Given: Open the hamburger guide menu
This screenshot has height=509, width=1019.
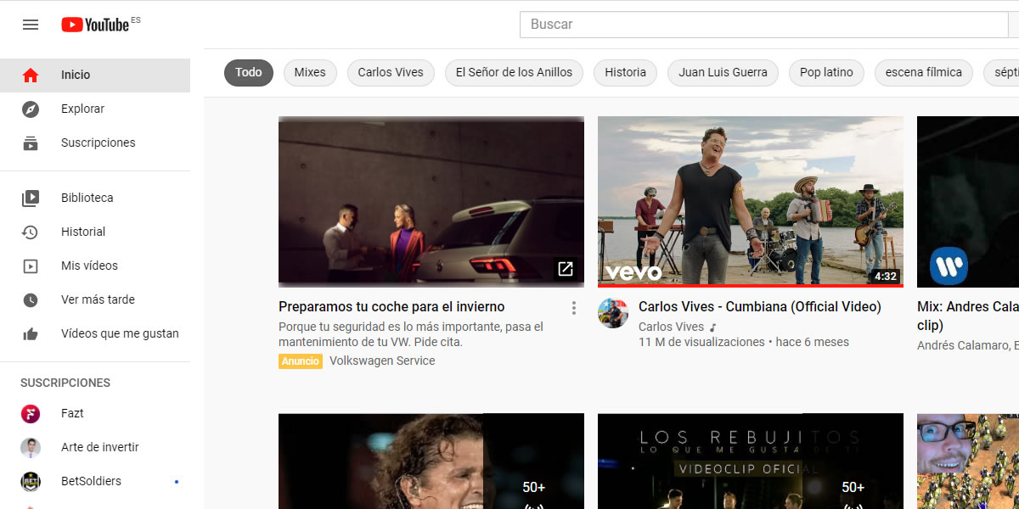Looking at the screenshot, I should (31, 25).
